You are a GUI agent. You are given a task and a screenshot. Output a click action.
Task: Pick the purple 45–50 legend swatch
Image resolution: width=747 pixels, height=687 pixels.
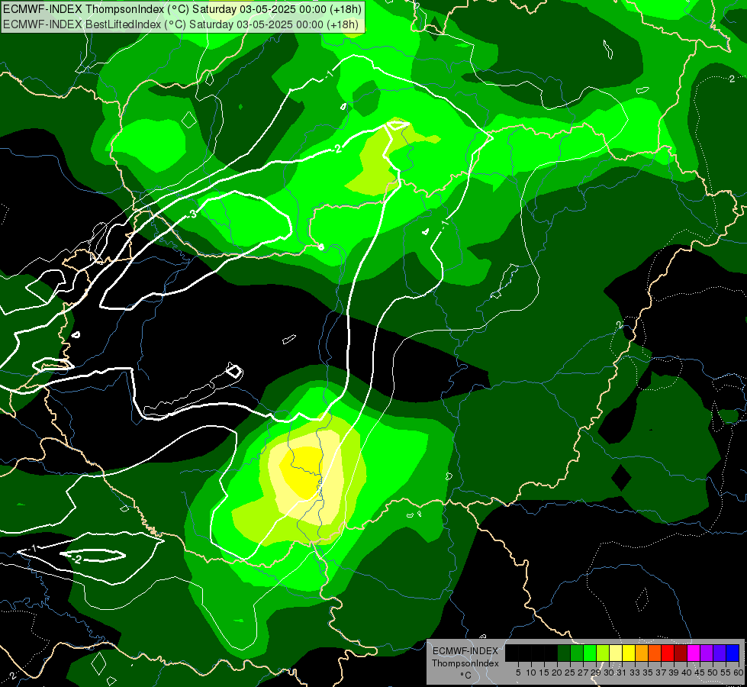click(x=707, y=653)
